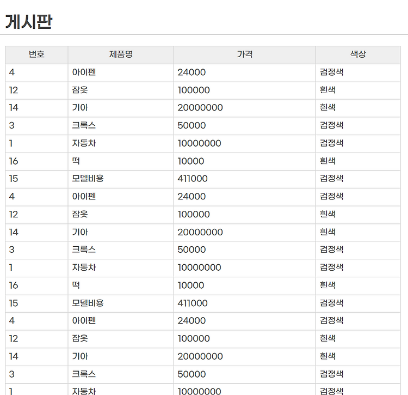Click number 15 in the first 모델비용 row

point(14,179)
